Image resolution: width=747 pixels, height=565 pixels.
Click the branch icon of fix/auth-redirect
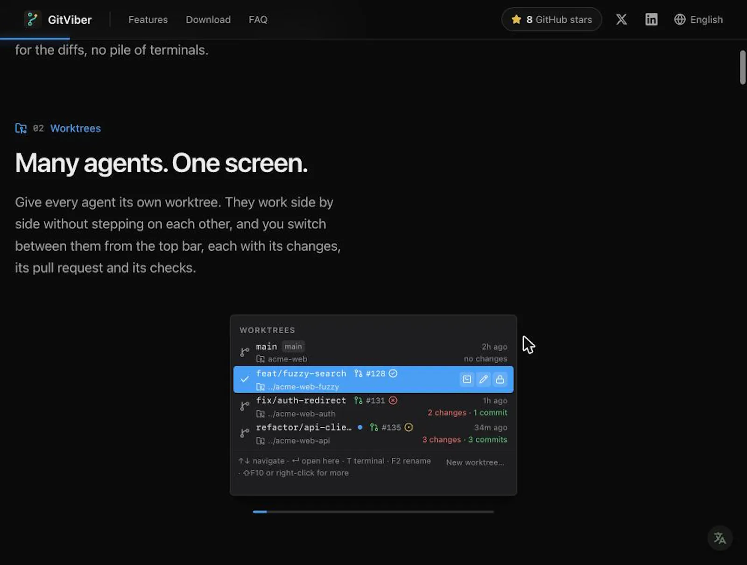245,406
